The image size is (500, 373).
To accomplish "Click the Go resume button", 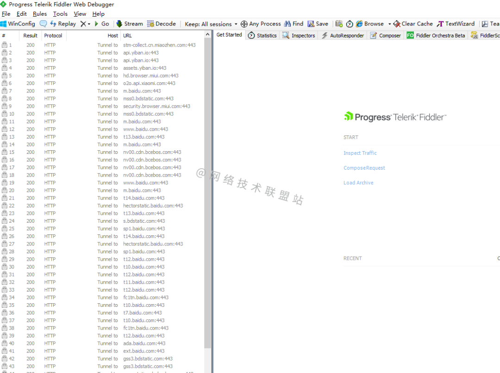I will pyautogui.click(x=102, y=24).
